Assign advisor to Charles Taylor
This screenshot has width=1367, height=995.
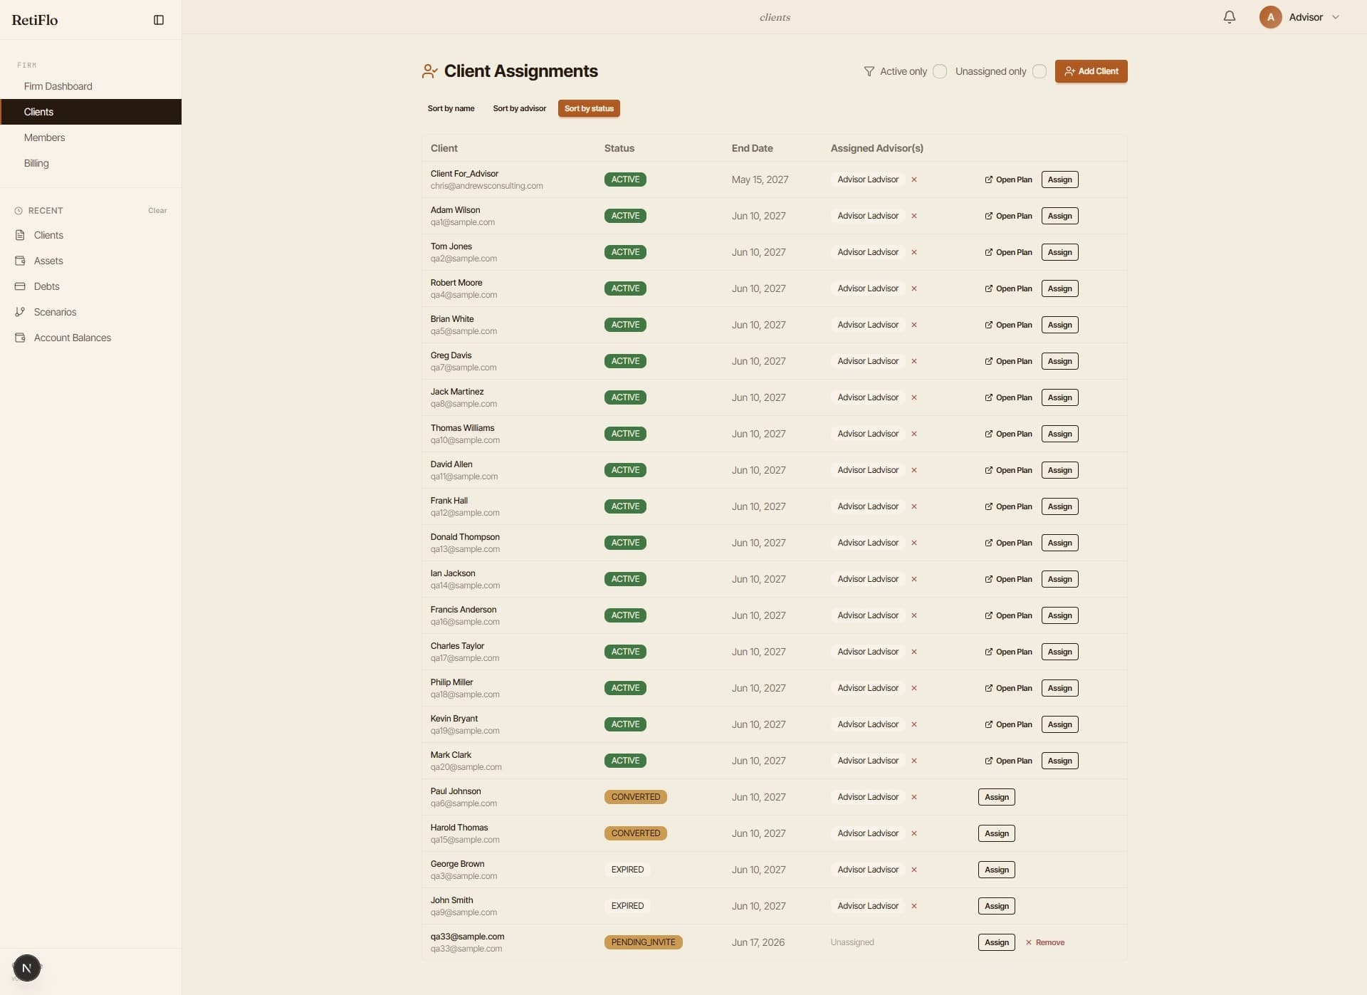click(x=1059, y=652)
